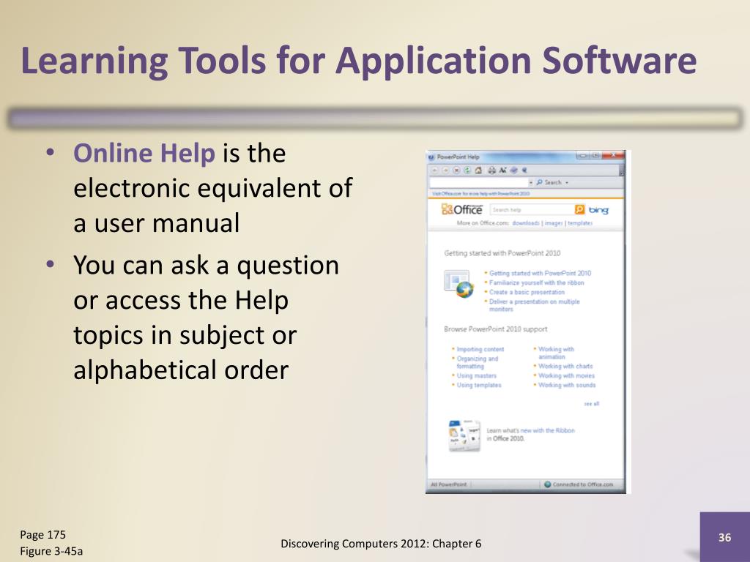Click the red Stop icon in Help toolbar
Viewport: 750px width, 562px height.
(456, 170)
